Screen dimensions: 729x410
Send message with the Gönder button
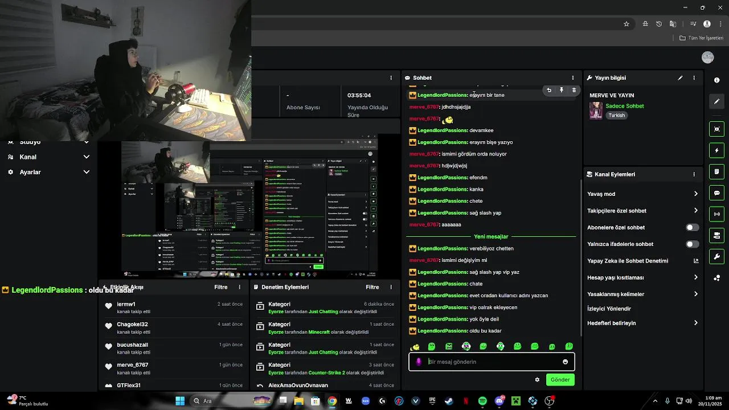click(x=560, y=379)
